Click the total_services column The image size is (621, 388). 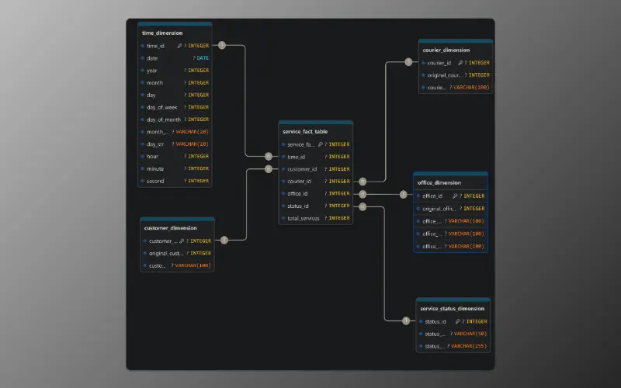[x=316, y=218]
